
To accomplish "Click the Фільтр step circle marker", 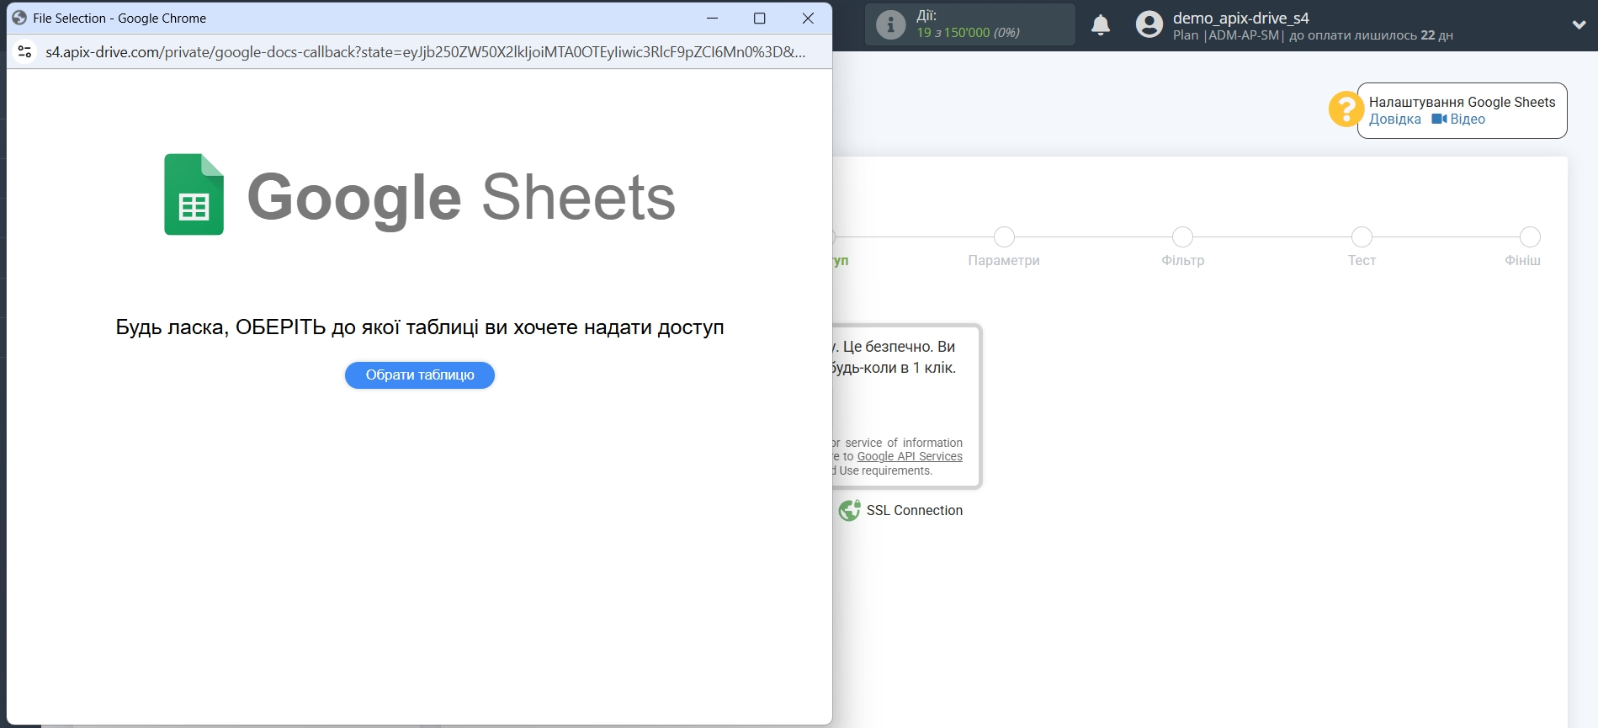I will (1182, 236).
